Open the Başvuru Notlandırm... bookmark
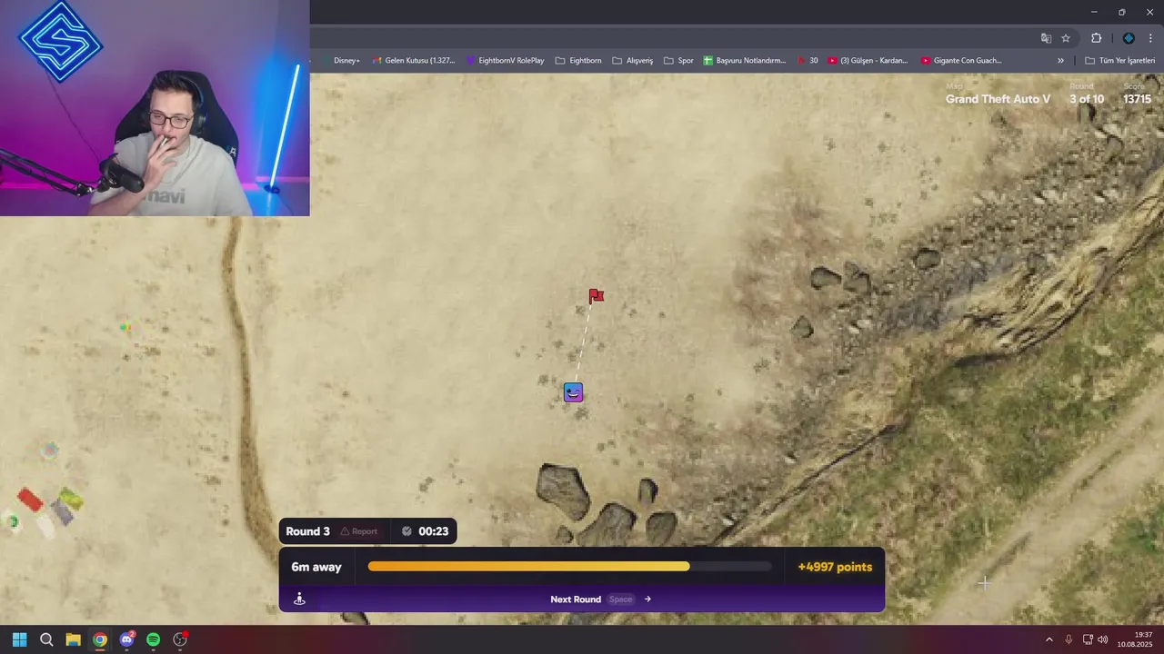1164x654 pixels. click(x=744, y=61)
